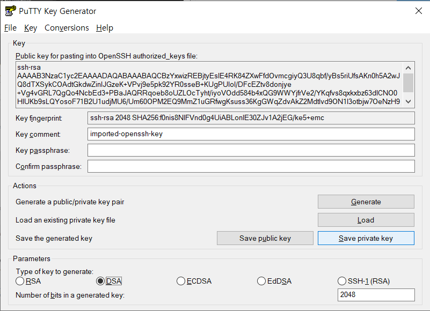
Task: Open the Key menu
Action: (31, 28)
